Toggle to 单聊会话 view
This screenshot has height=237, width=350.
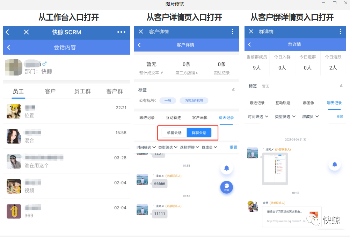tap(174, 133)
